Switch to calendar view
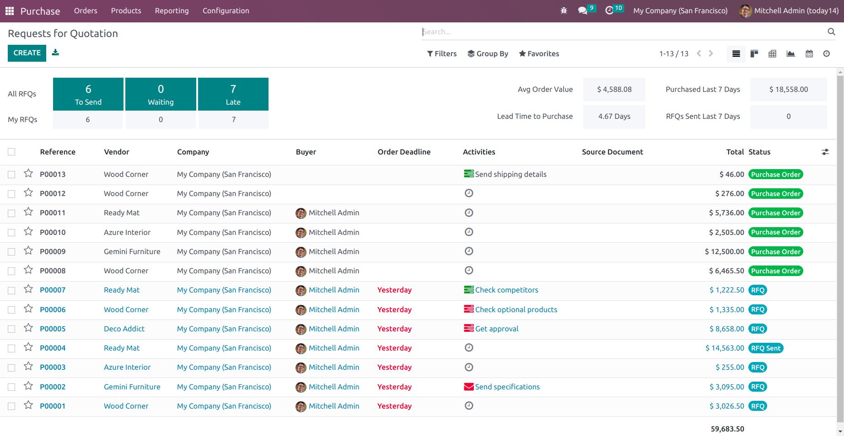Viewport: 844px width, 436px height. click(x=809, y=54)
